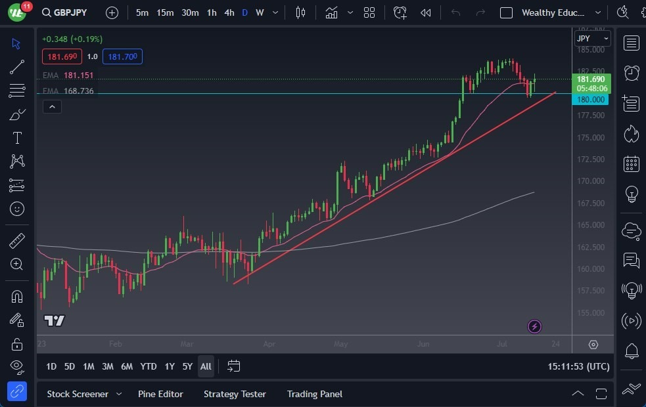Image resolution: width=646 pixels, height=407 pixels.
Task: Select the text annotation tool
Action: tap(17, 138)
